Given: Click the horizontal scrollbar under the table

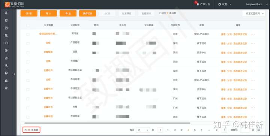Looking at the screenshot, I should pyautogui.click(x=107, y=123).
